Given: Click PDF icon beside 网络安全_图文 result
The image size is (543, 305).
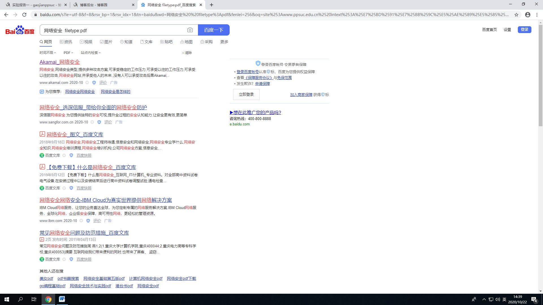Looking at the screenshot, I should 42,134.
